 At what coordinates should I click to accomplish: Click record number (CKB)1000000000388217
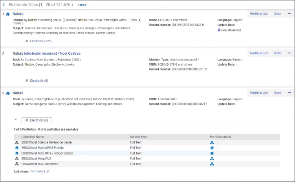coord(189,104)
